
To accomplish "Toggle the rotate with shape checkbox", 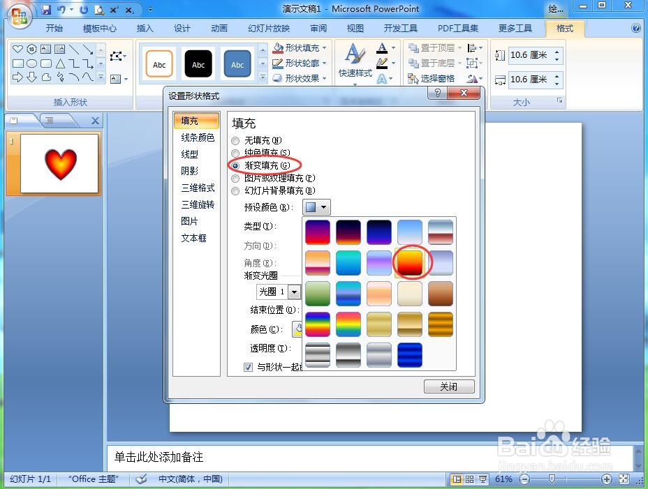I will point(248,367).
